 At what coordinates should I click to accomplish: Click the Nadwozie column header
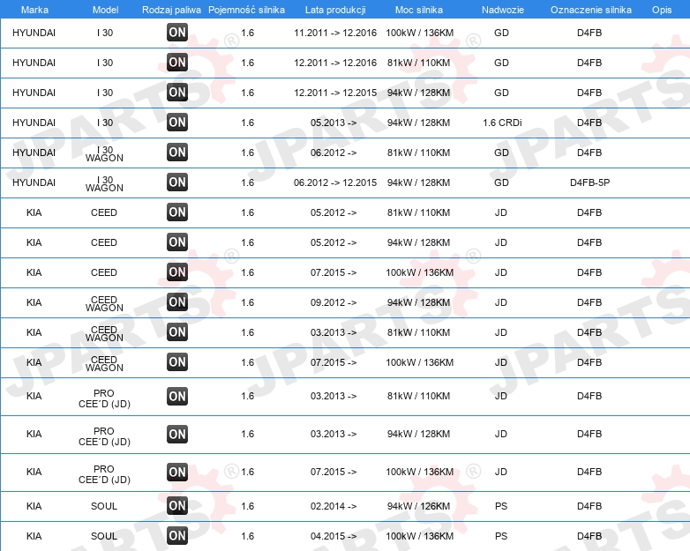pyautogui.click(x=503, y=10)
